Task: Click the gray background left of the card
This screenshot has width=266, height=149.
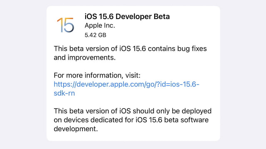Action: point(23,74)
